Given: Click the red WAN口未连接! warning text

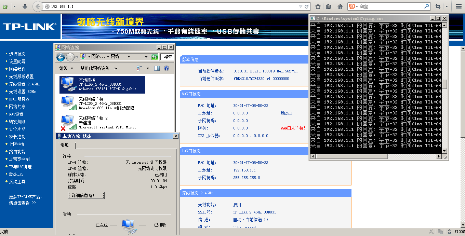Looking at the screenshot, I should (x=293, y=128).
